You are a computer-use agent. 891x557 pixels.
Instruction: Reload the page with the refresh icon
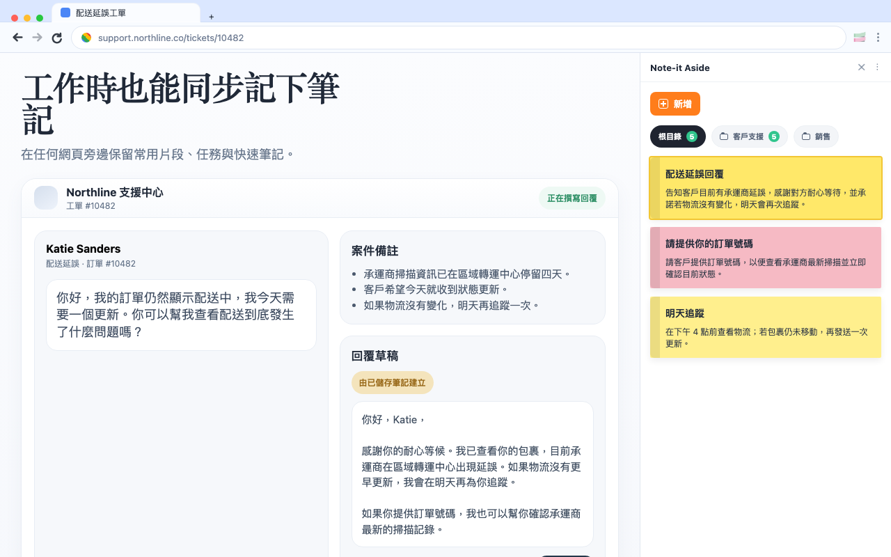[x=56, y=38]
